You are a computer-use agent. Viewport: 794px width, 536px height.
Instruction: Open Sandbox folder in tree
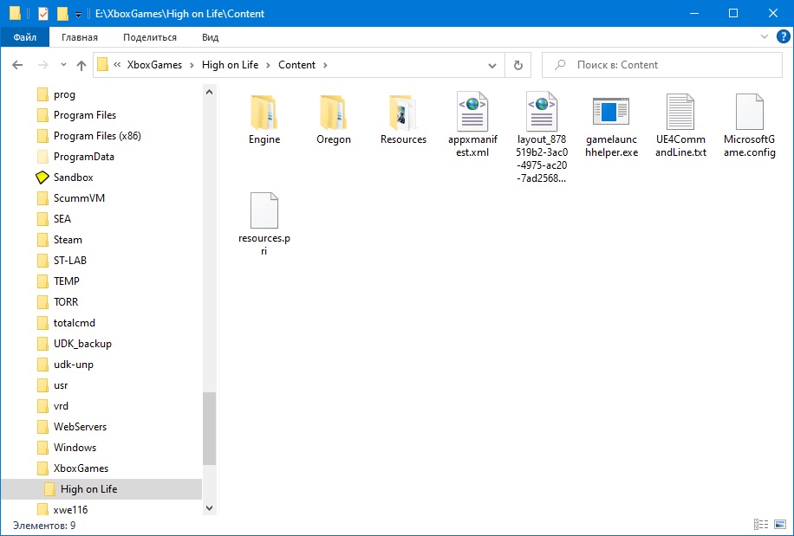point(74,178)
